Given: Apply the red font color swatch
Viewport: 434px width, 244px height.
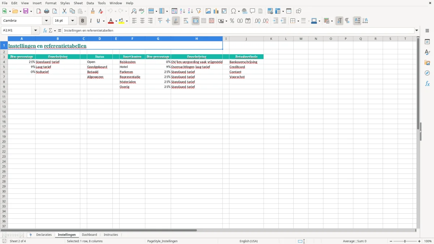Looking at the screenshot, I should [111, 21].
